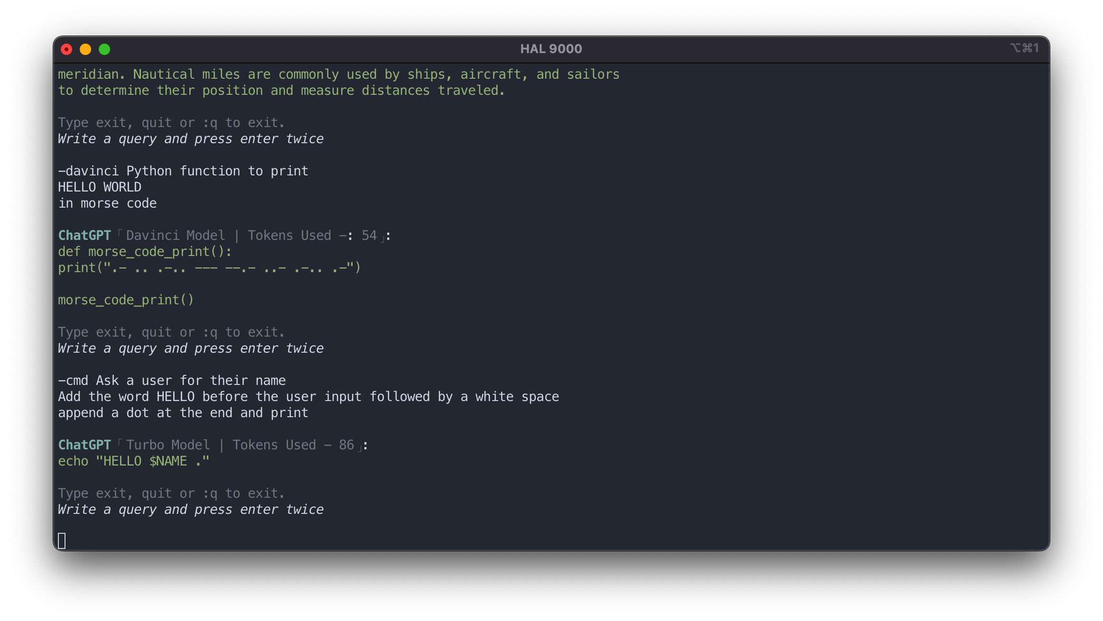Click the "in morse code" query line
The height and width of the screenshot is (621, 1103).
pyautogui.click(x=107, y=203)
